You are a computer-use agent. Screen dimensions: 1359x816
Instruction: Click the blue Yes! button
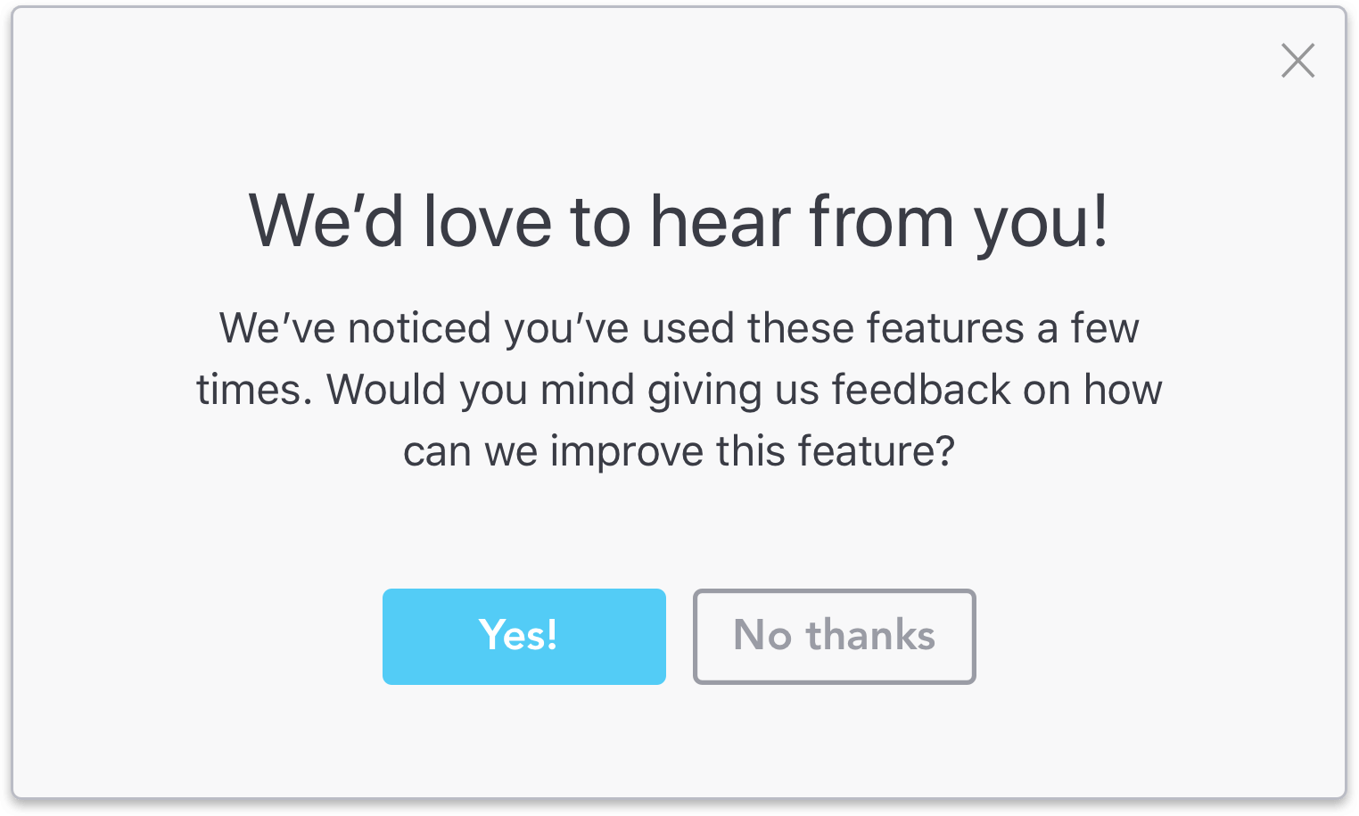(523, 636)
